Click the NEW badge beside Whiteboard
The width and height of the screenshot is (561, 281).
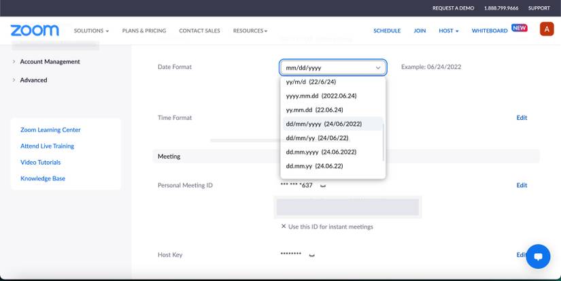(519, 28)
